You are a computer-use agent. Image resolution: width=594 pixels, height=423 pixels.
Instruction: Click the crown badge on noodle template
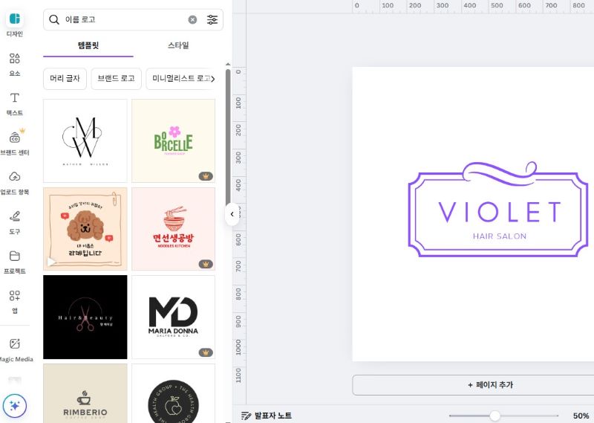pyautogui.click(x=206, y=264)
